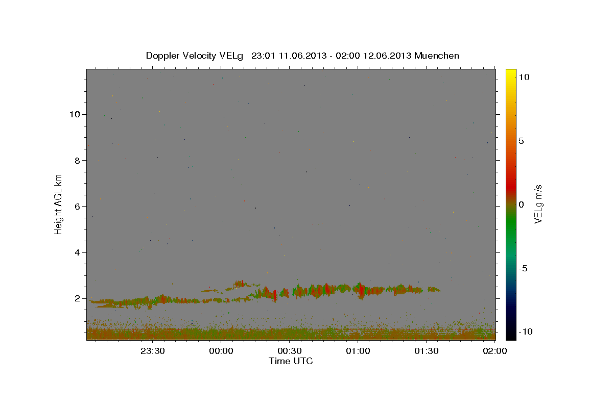Click the height axis label 2

78,298
